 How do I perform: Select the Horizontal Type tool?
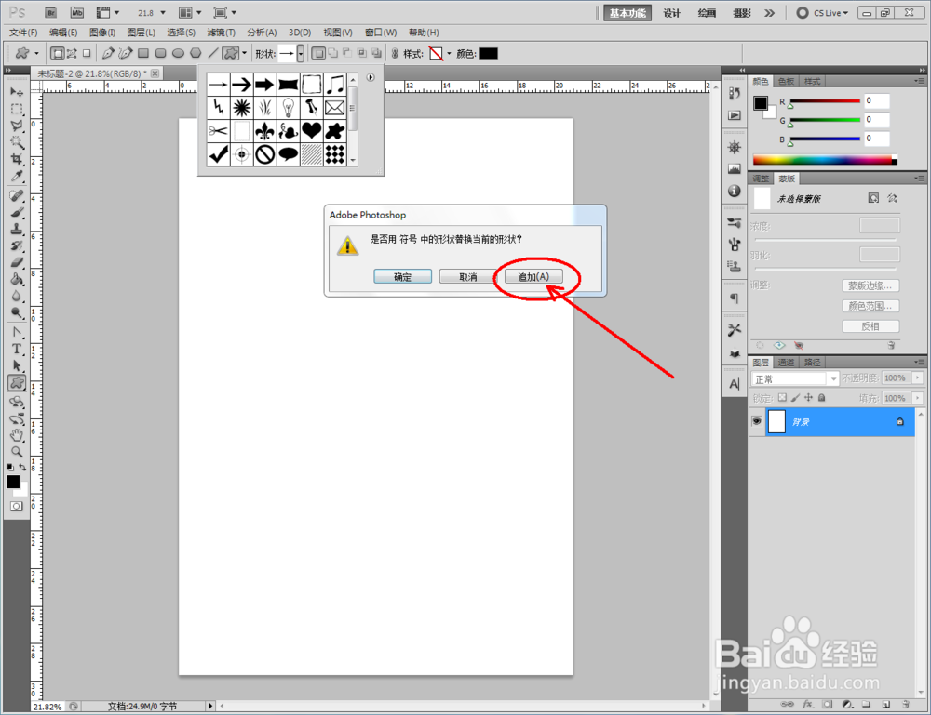[x=17, y=349]
